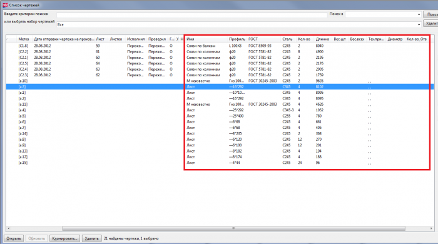Click the C255 steel cell
Viewport: 438px width, 244px height.
[287, 116]
